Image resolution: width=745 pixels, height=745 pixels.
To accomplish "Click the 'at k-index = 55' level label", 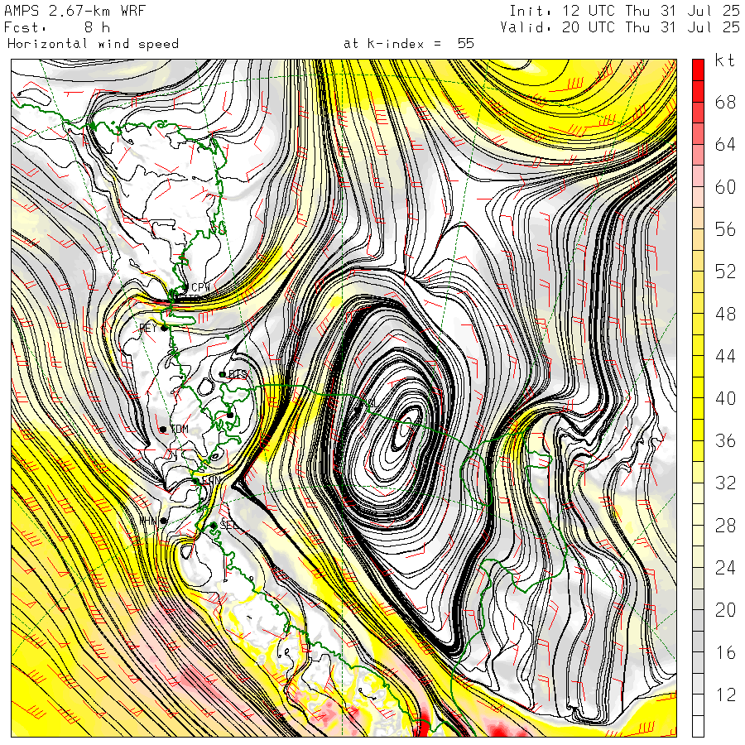I will [x=409, y=44].
